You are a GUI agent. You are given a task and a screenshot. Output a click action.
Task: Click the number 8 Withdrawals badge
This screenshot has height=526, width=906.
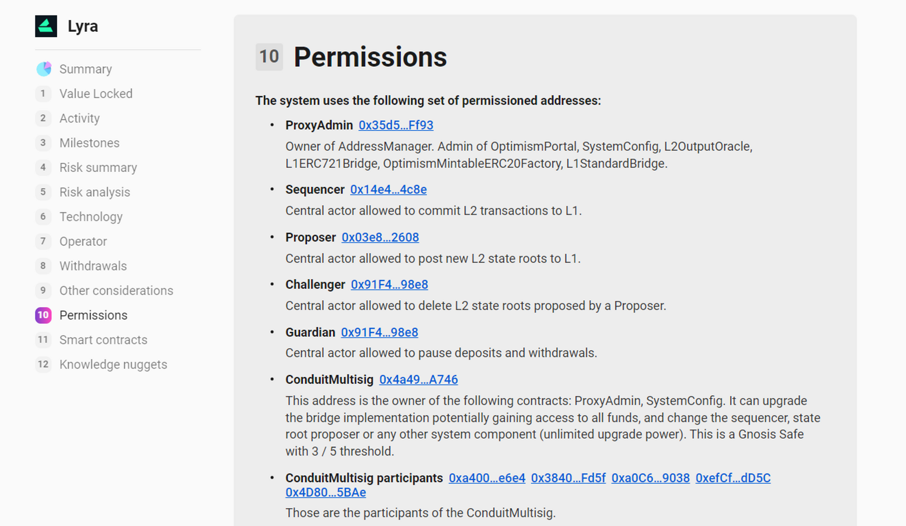point(43,266)
